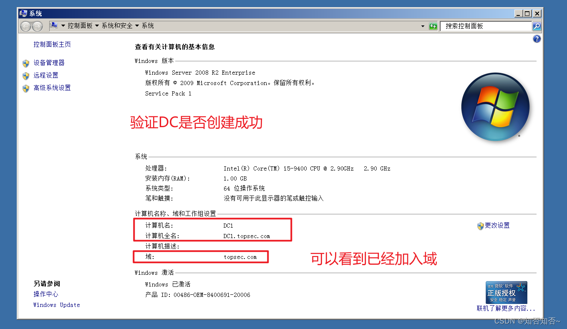Expand the dropdown arrow after 系统和安全 breadcrumb
The image size is (567, 329).
[137, 26]
